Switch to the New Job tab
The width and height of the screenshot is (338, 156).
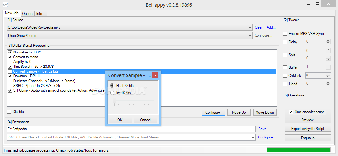point(12,13)
